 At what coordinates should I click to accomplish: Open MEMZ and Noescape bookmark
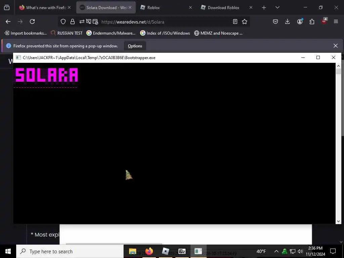218,33
